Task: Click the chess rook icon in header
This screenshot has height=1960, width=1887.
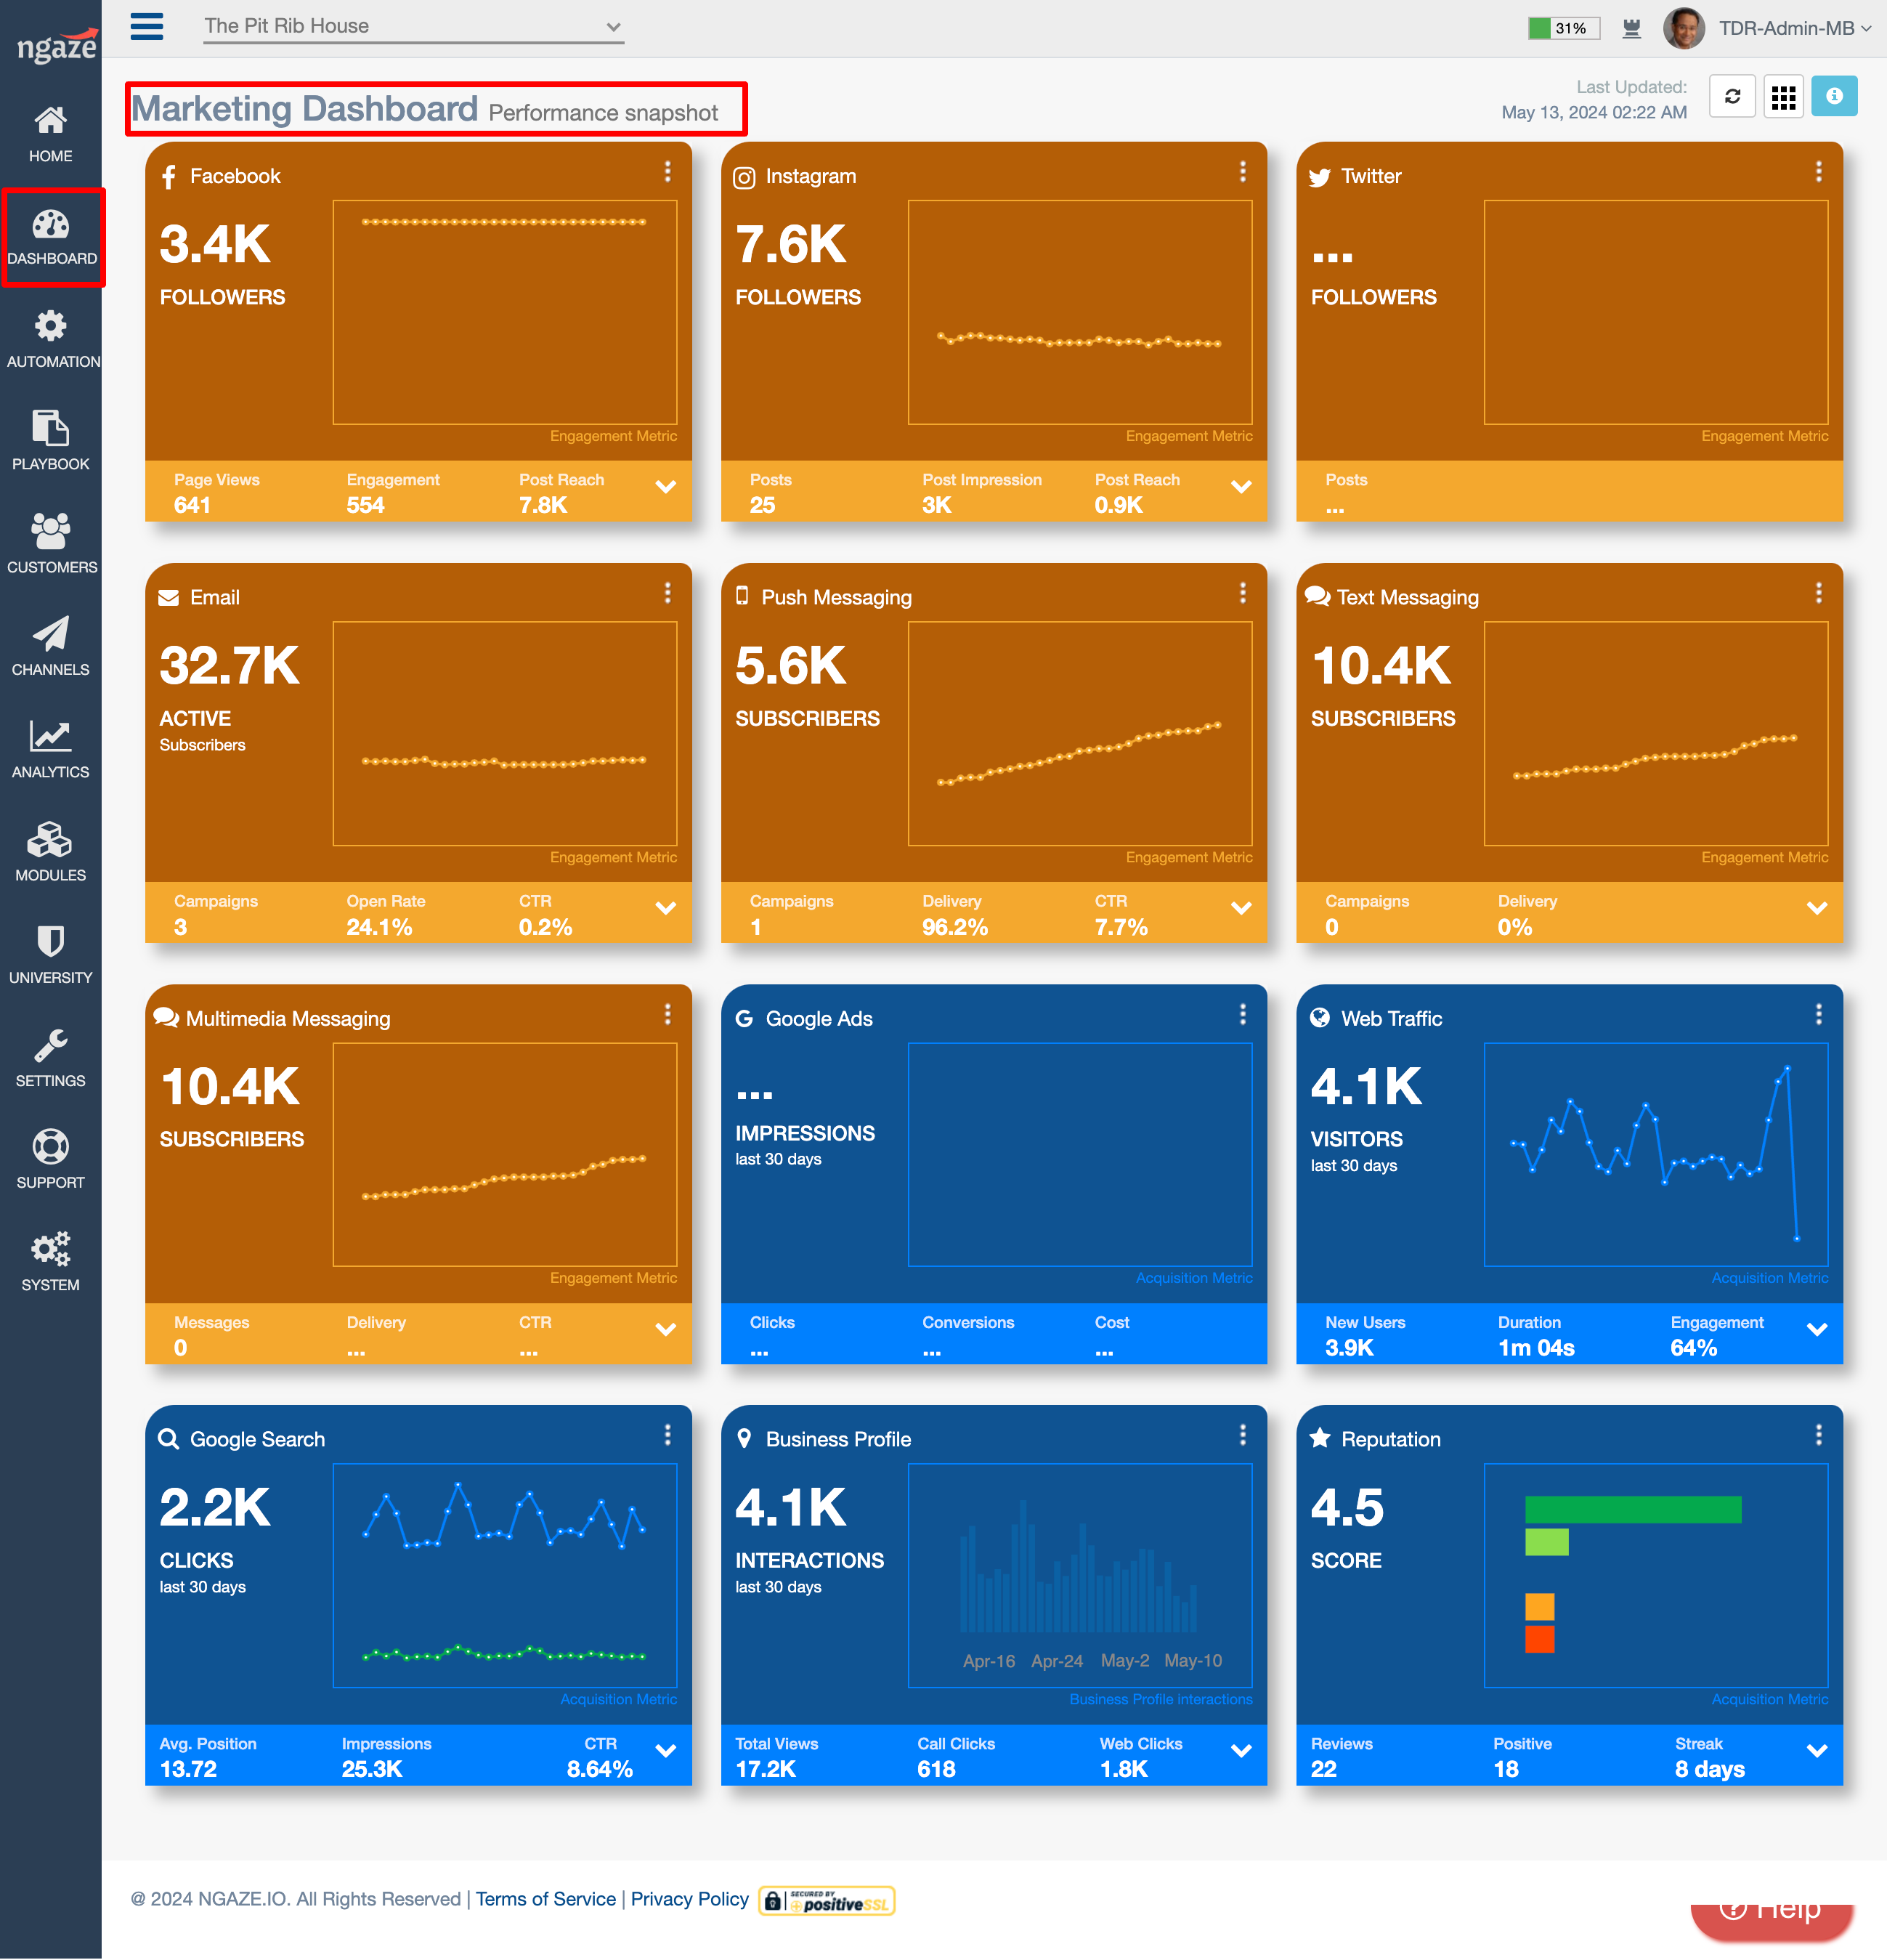Action: pos(1631,28)
